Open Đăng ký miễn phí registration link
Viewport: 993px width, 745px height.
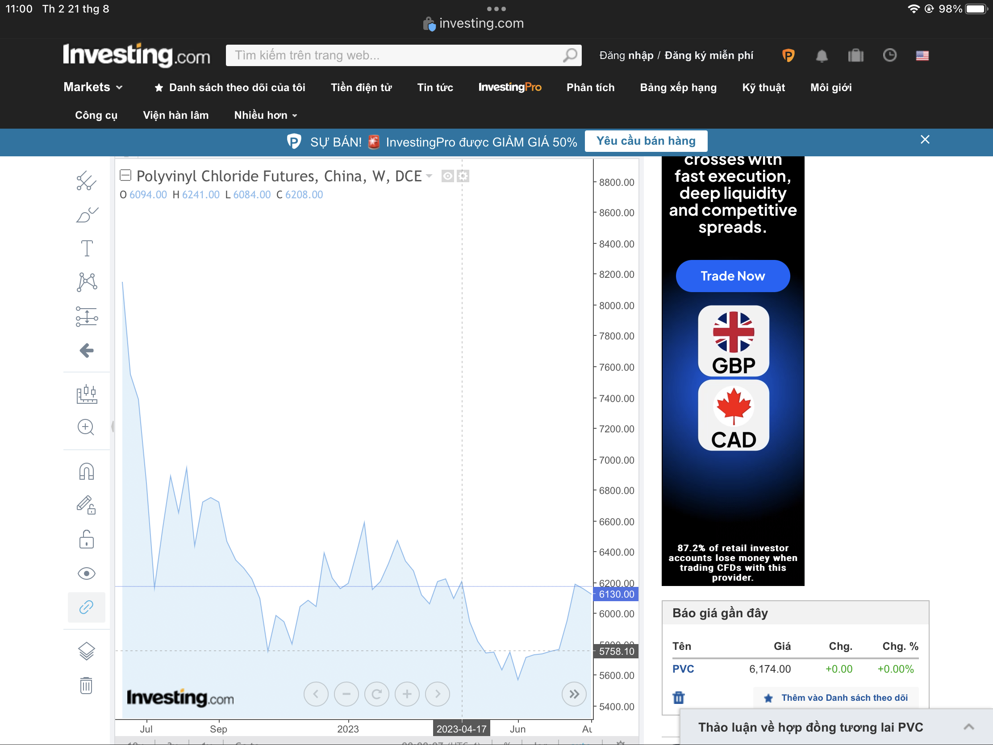(x=709, y=55)
